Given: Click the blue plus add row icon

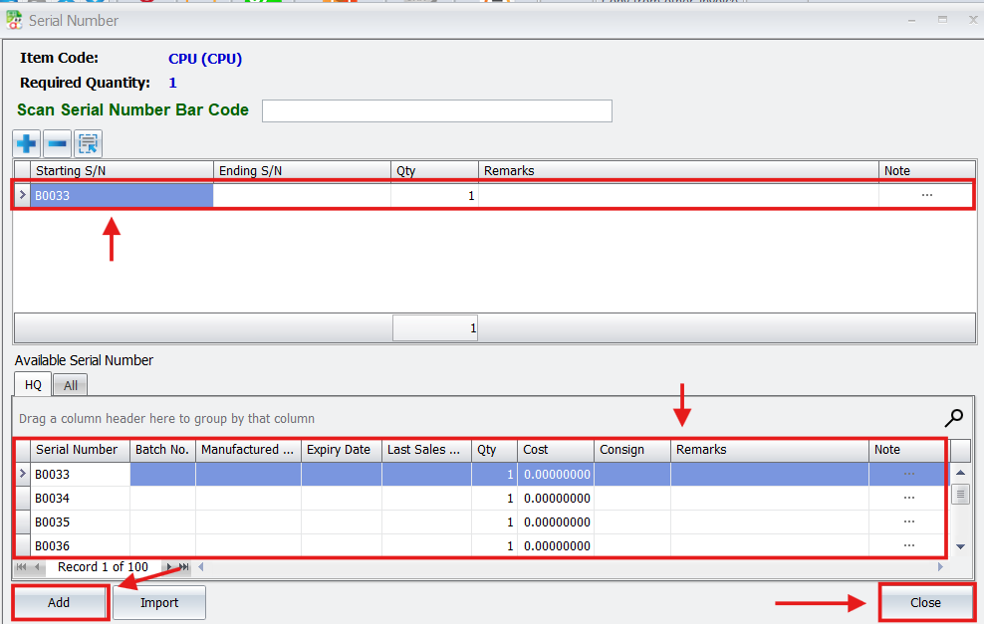Looking at the screenshot, I should pos(27,144).
